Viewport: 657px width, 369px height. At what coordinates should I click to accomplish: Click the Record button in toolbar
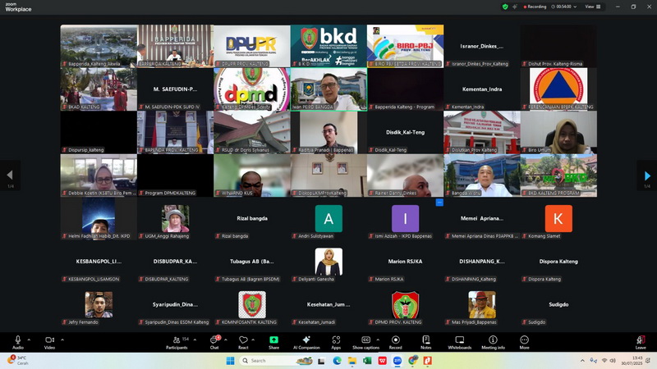coord(395,342)
